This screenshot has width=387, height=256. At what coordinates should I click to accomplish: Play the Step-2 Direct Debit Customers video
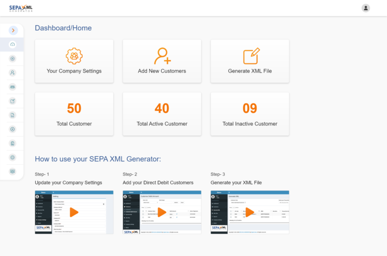click(x=162, y=212)
